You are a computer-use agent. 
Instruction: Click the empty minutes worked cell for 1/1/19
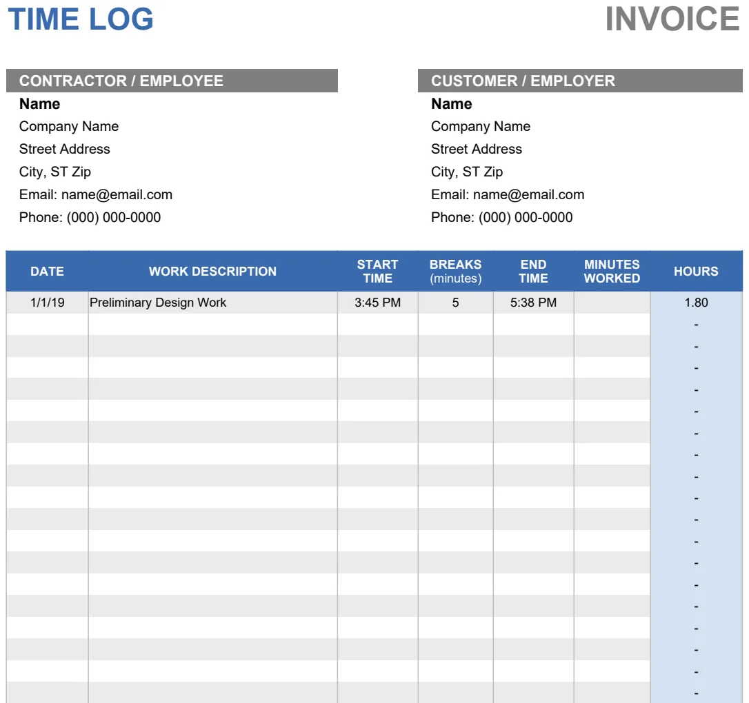pyautogui.click(x=612, y=303)
